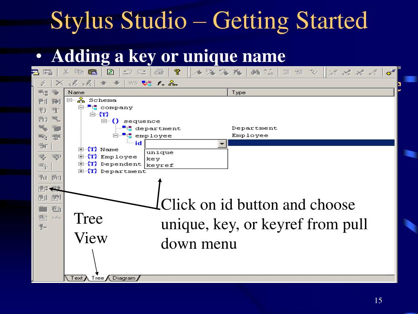
Task: Click the Paste clipboard icon
Action: 92,72
